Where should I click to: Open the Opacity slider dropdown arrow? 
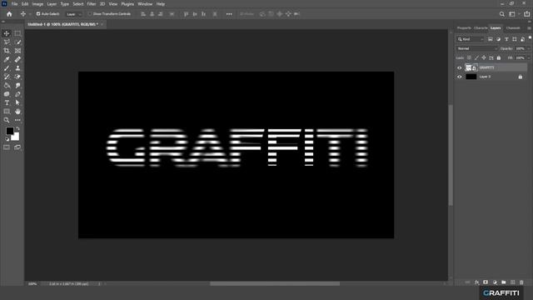click(529, 48)
